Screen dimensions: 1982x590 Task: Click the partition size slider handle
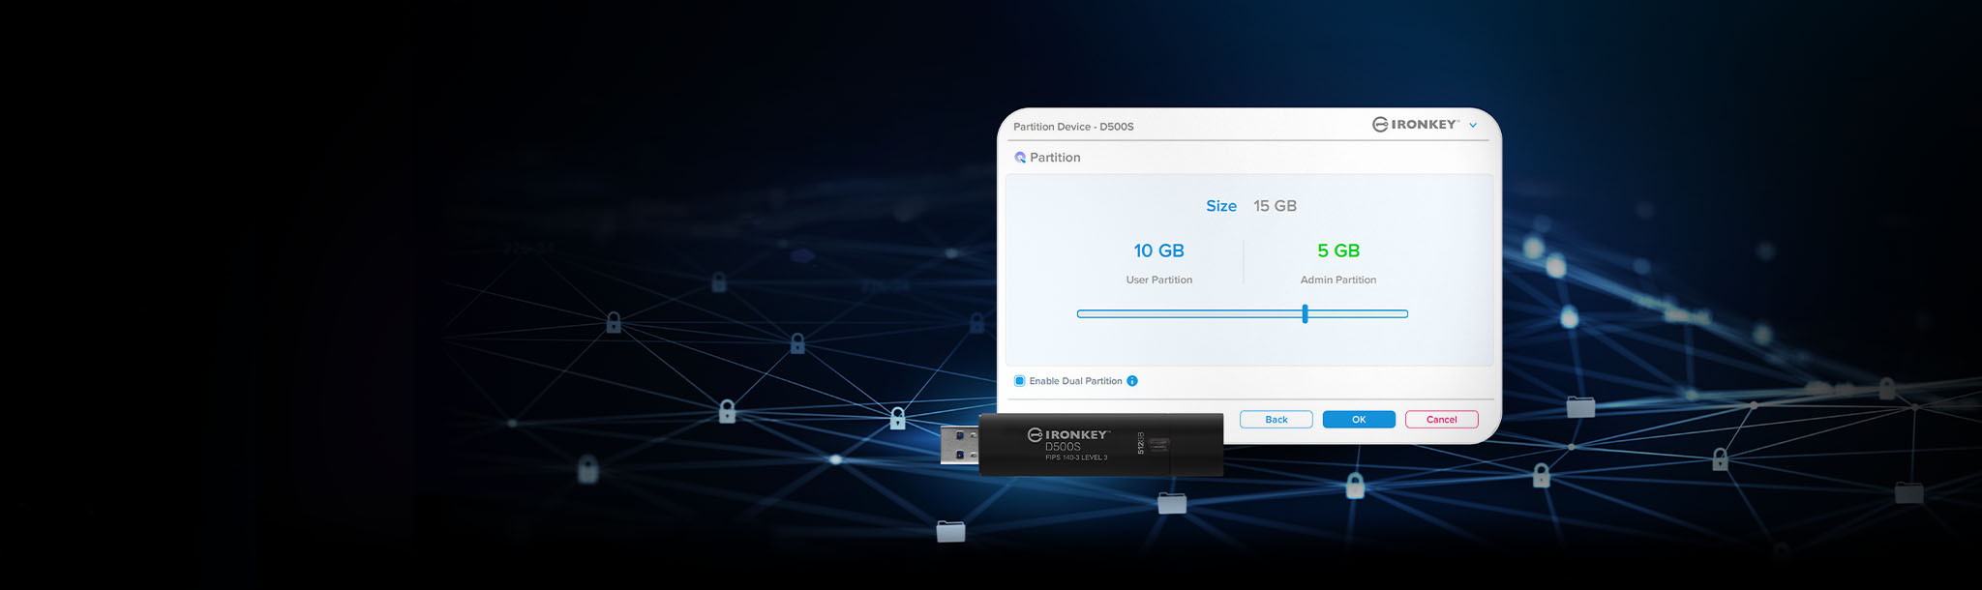coord(1305,313)
